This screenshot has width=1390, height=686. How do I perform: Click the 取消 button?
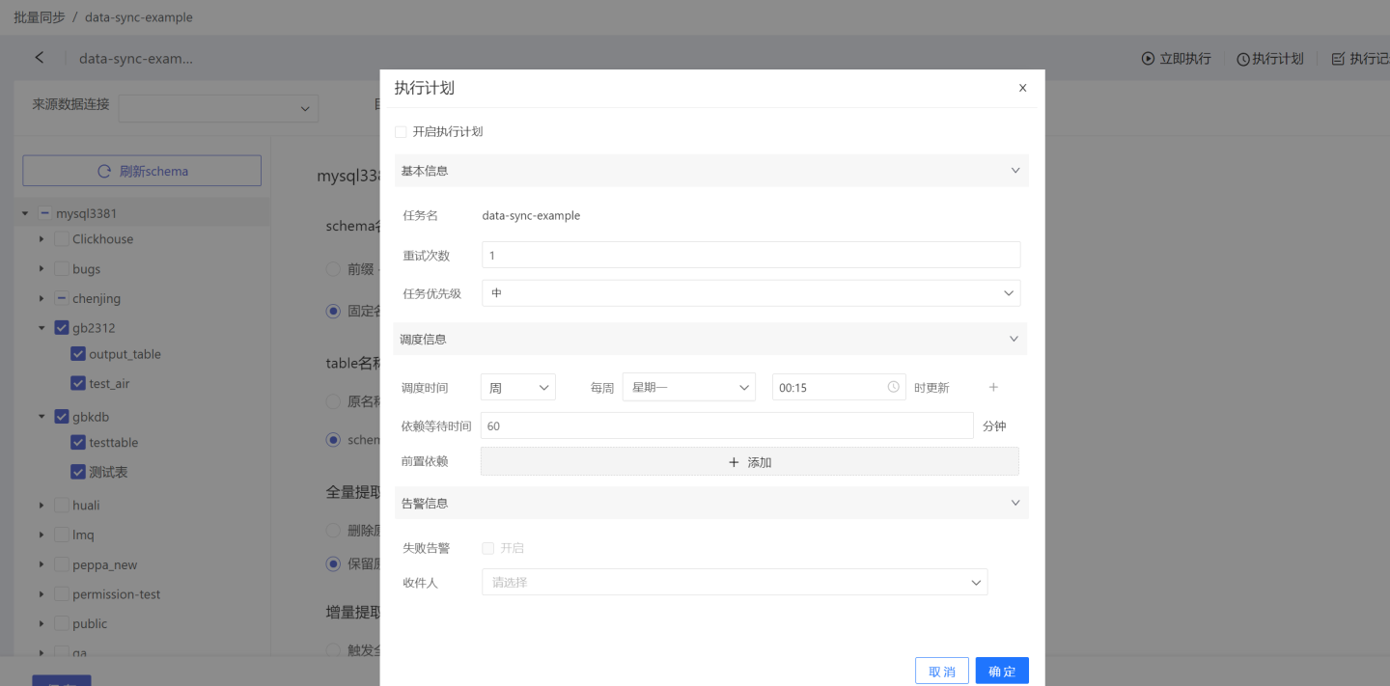pos(941,671)
